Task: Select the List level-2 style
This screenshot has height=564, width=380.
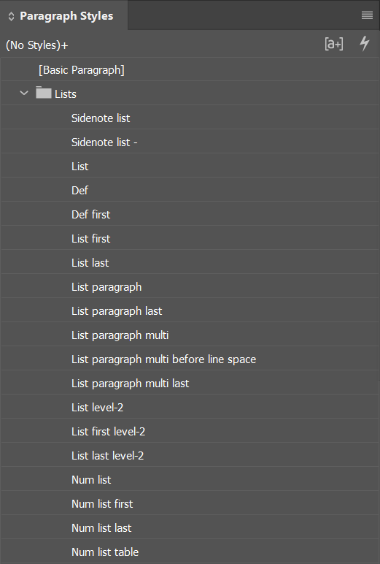Action: click(x=190, y=407)
